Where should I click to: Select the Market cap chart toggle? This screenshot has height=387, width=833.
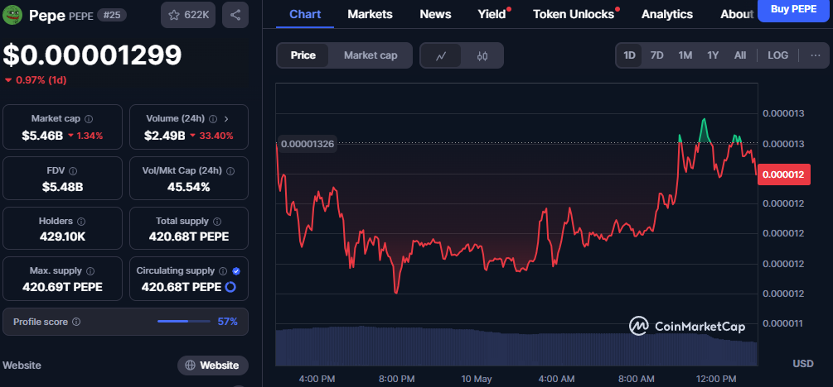pyautogui.click(x=370, y=55)
